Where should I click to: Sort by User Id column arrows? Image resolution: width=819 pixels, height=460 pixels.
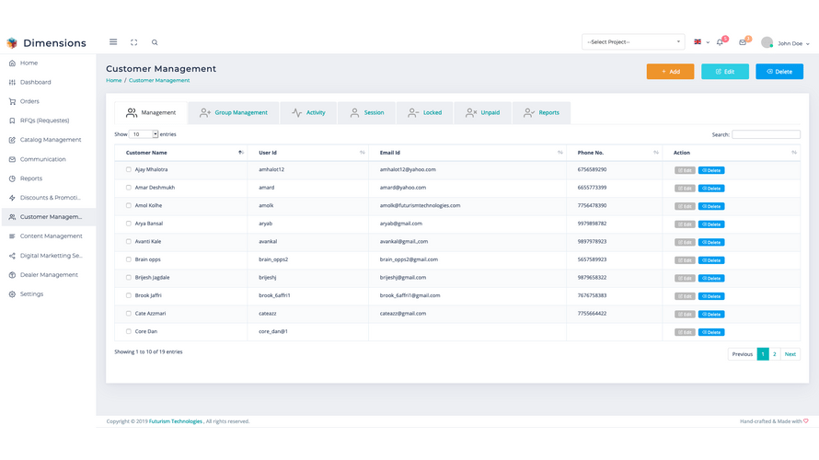[362, 153]
